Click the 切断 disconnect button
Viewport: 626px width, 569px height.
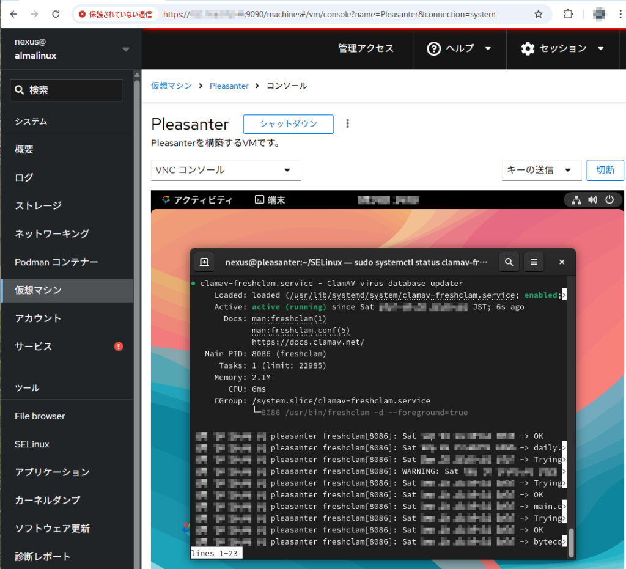click(x=605, y=170)
